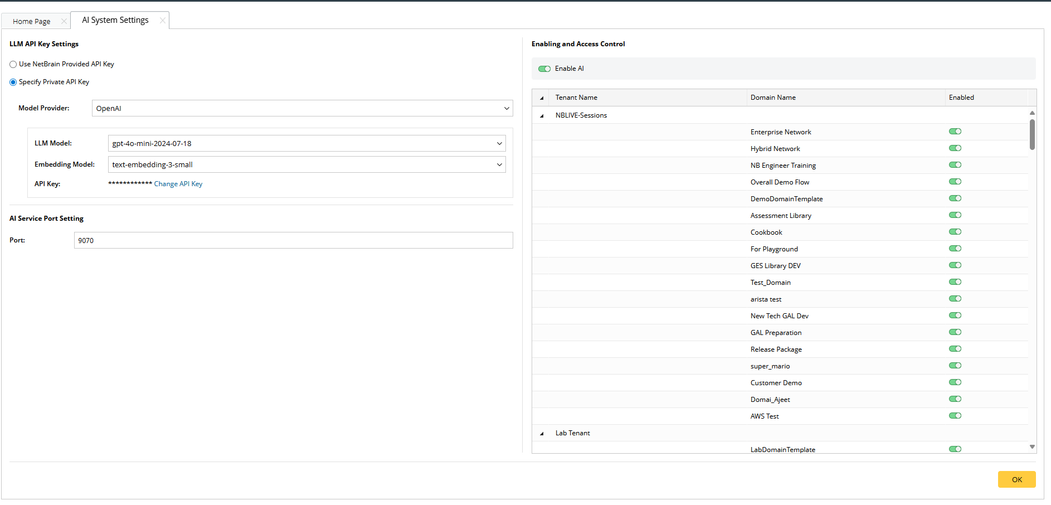Click the Change API Key link
The width and height of the screenshot is (1051, 505).
(x=178, y=184)
